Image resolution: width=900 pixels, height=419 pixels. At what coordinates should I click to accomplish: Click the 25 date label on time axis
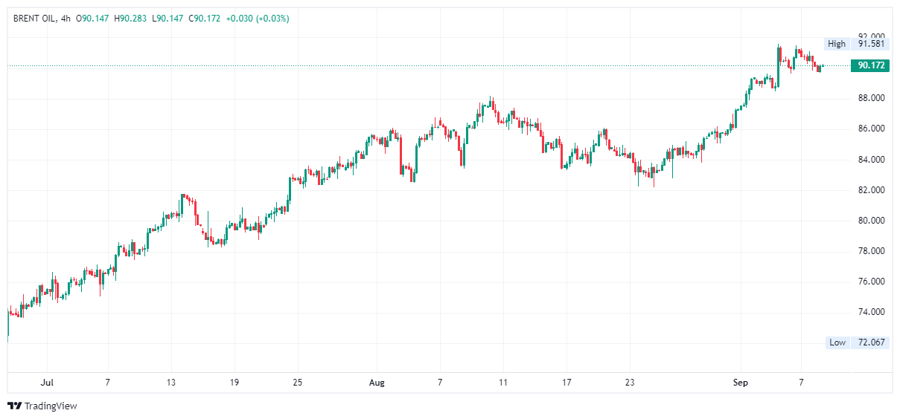[297, 383]
